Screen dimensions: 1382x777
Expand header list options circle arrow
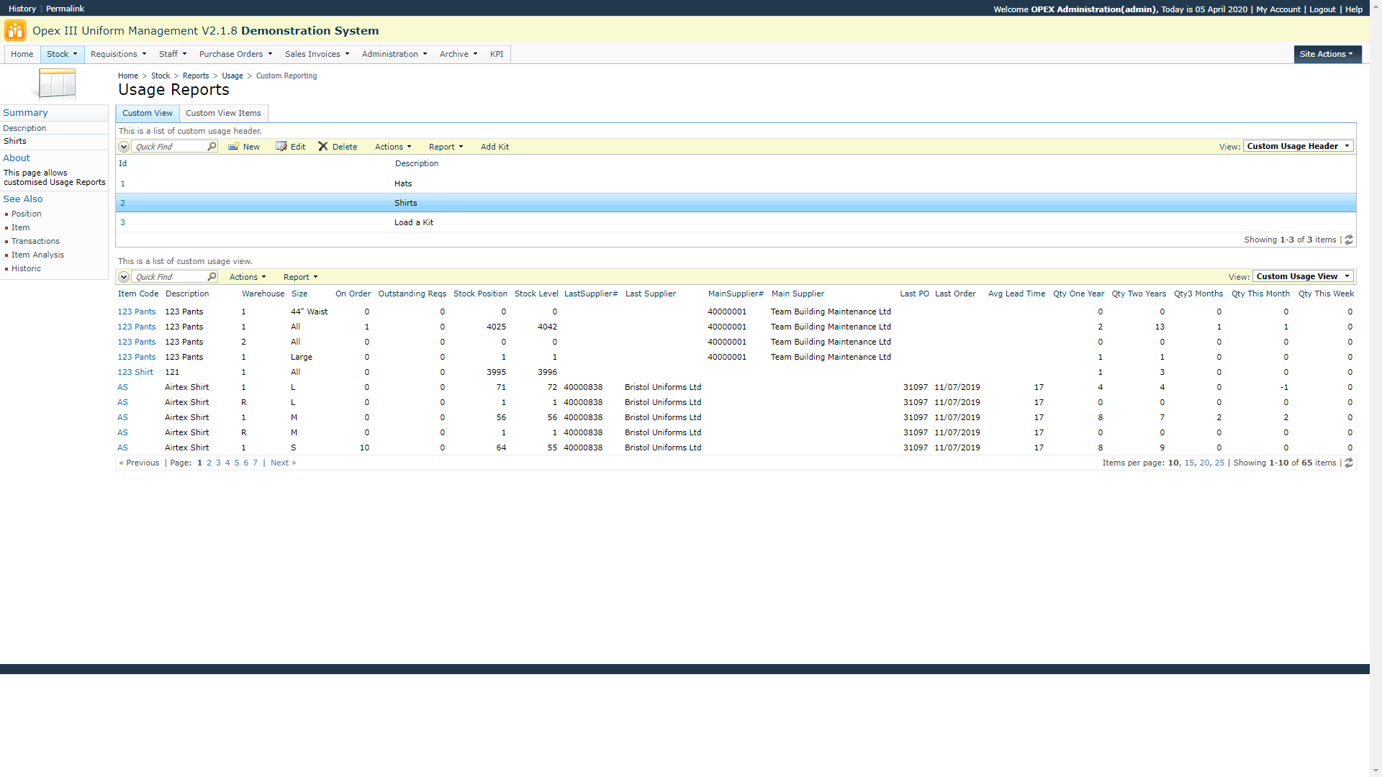pyautogui.click(x=124, y=147)
